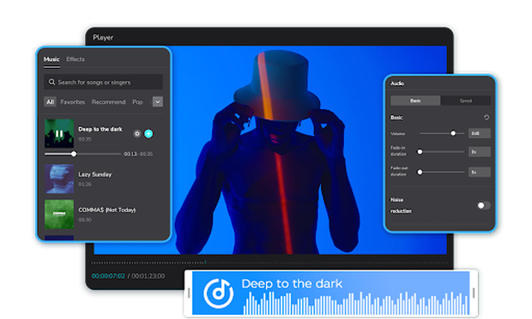
Task: Pause the Deep to the dark preview
Action: [x=59, y=134]
